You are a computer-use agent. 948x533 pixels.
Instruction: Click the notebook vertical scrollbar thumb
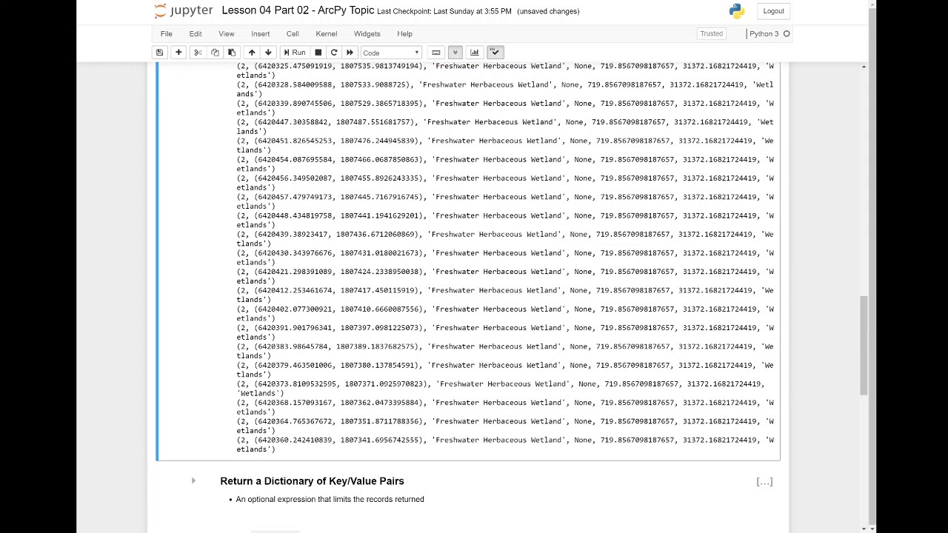coord(864,346)
